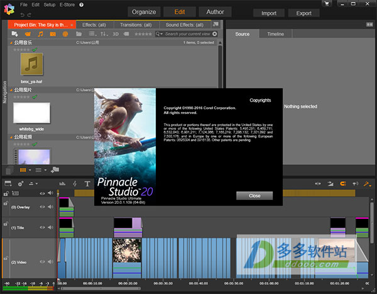Filter the bin by photos icon
The height and width of the screenshot is (294, 377).
(53, 34)
